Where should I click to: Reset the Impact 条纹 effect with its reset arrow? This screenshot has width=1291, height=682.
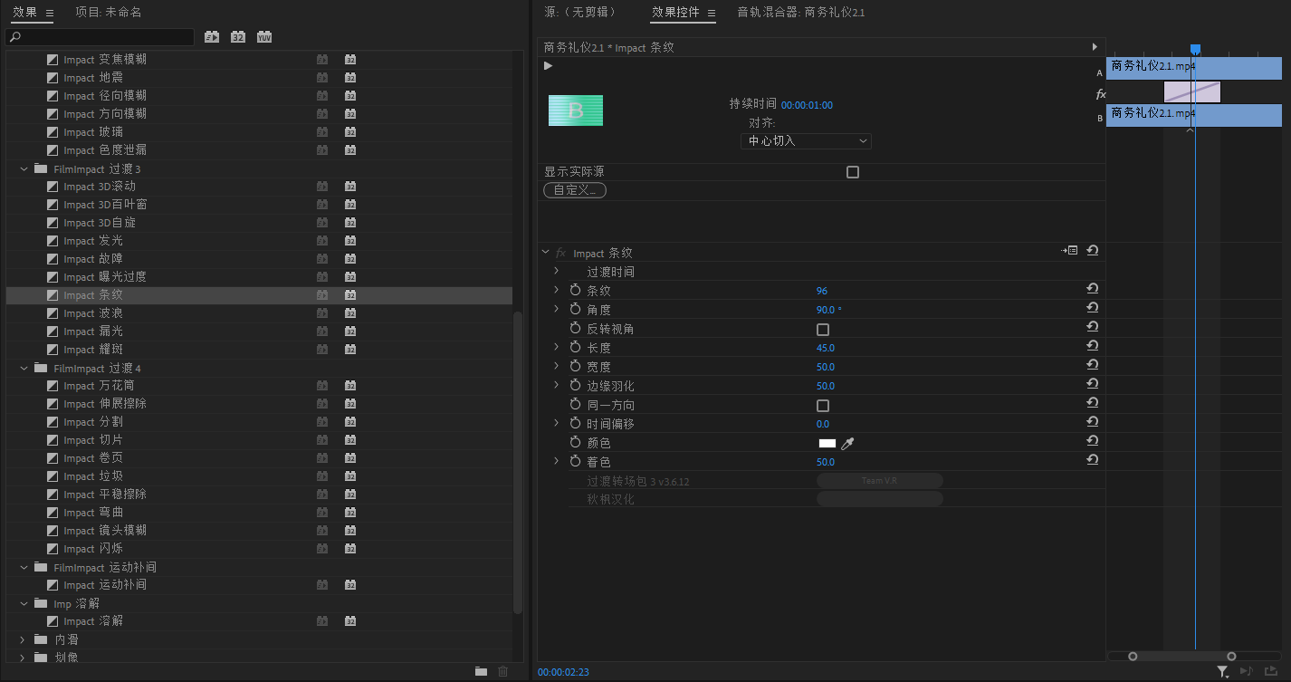pos(1092,250)
